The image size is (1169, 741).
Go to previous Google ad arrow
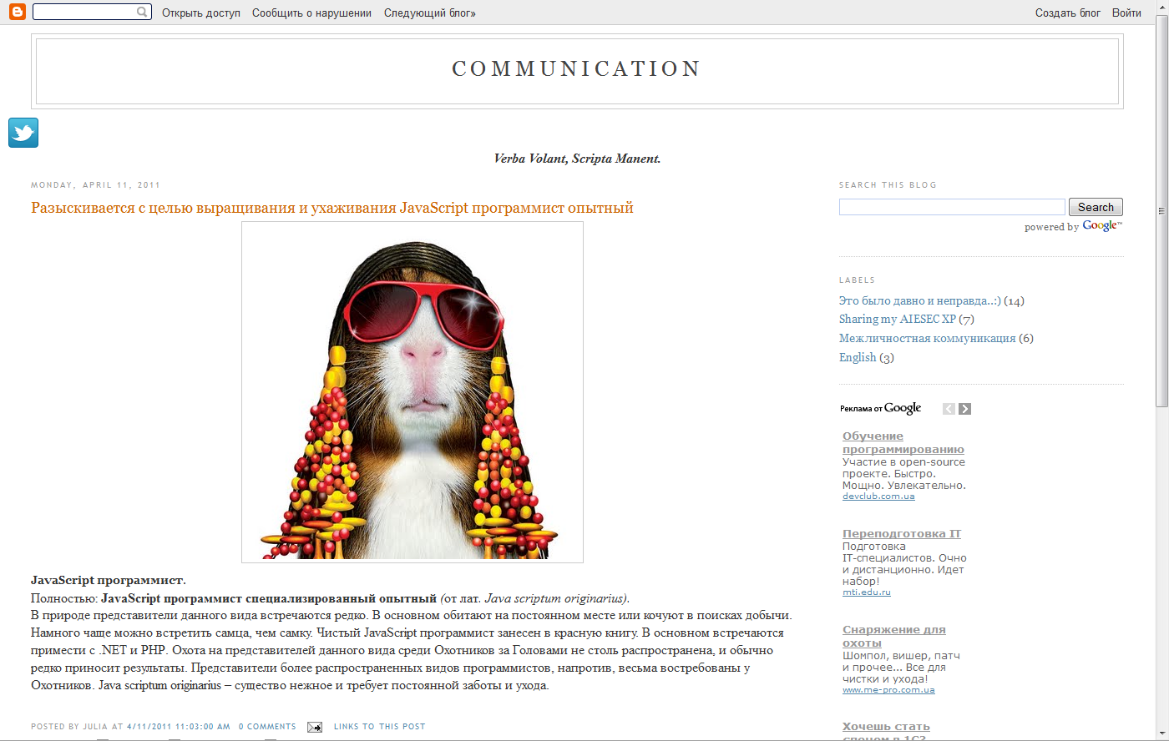[949, 409]
